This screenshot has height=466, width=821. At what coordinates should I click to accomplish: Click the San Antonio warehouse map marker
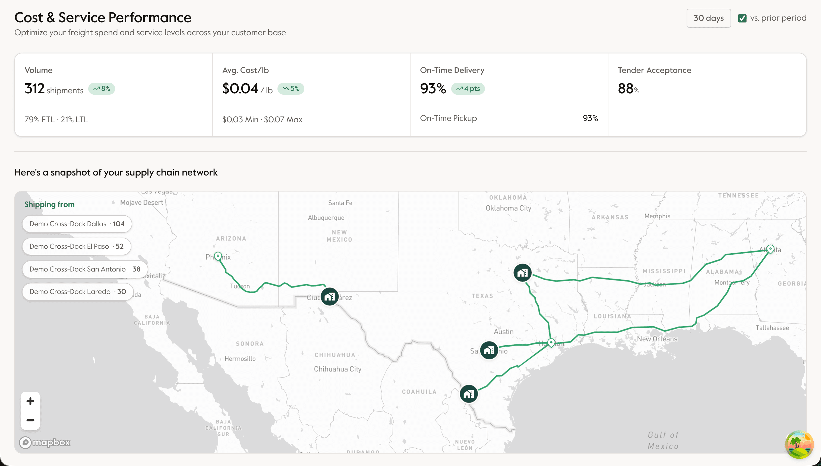pos(489,350)
